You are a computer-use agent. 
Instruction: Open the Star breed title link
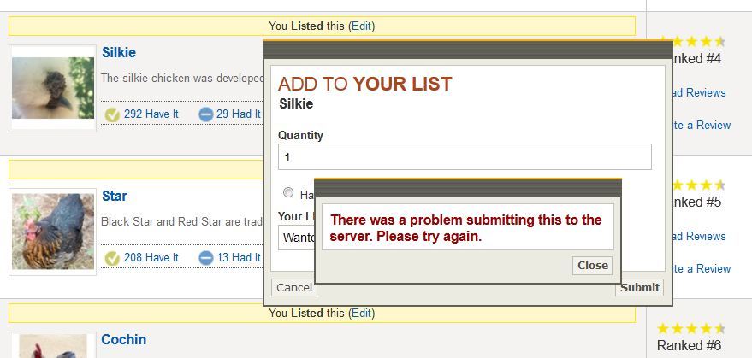tap(115, 197)
